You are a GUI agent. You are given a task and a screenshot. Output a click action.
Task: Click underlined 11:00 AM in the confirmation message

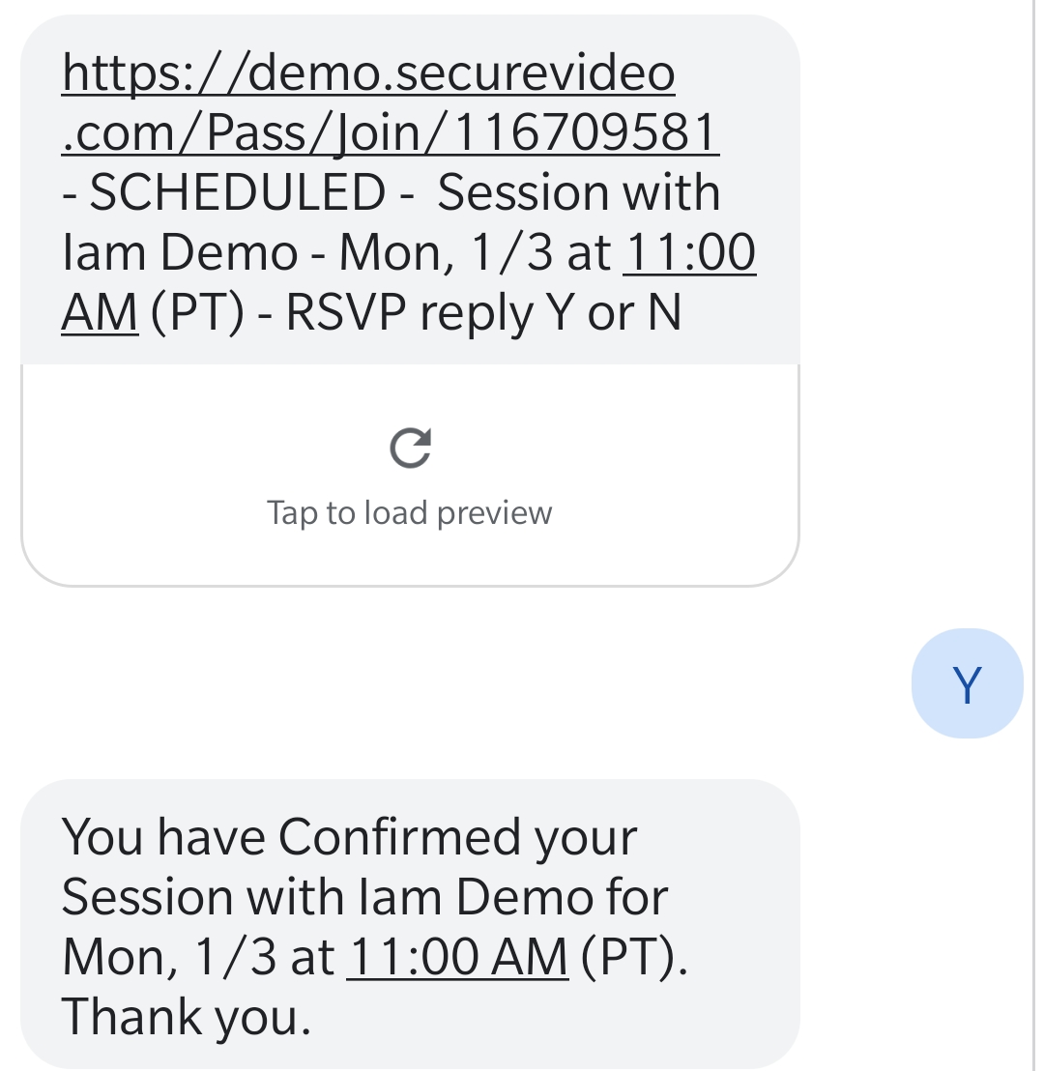456,956
